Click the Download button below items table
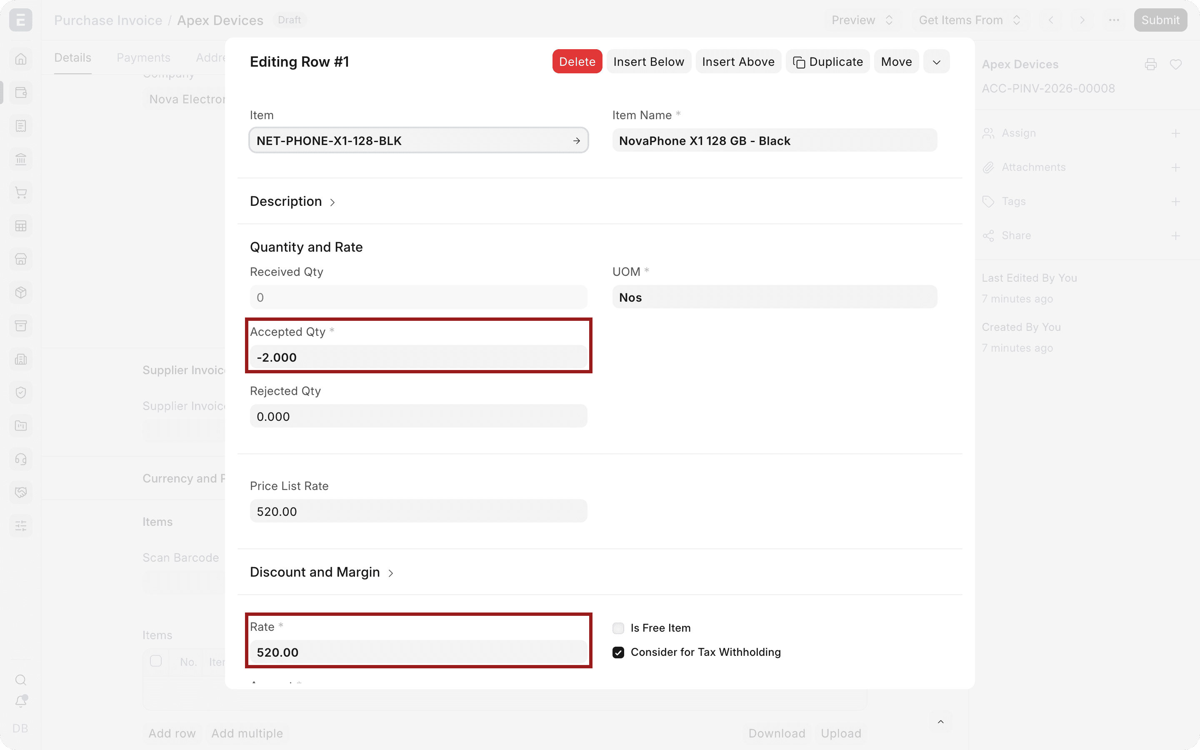This screenshot has width=1200, height=750. (x=777, y=733)
